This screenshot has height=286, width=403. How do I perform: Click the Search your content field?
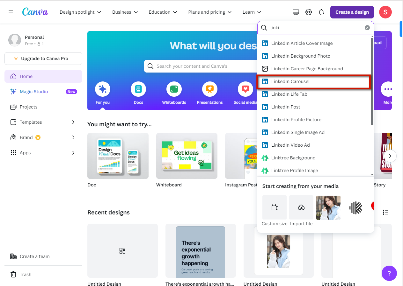pos(201,66)
